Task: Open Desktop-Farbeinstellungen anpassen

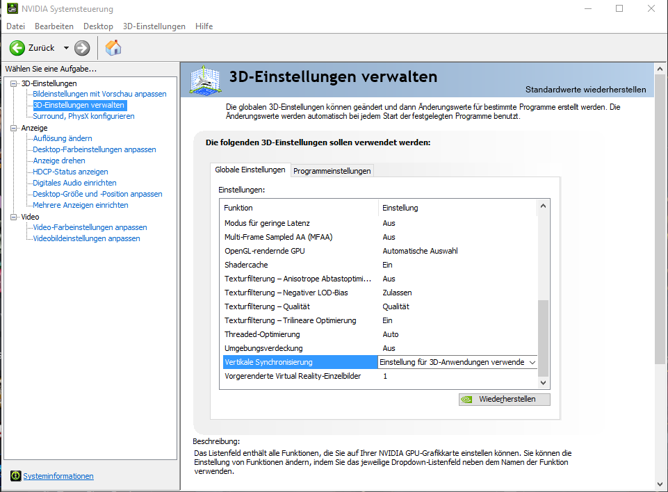Action: tap(95, 149)
